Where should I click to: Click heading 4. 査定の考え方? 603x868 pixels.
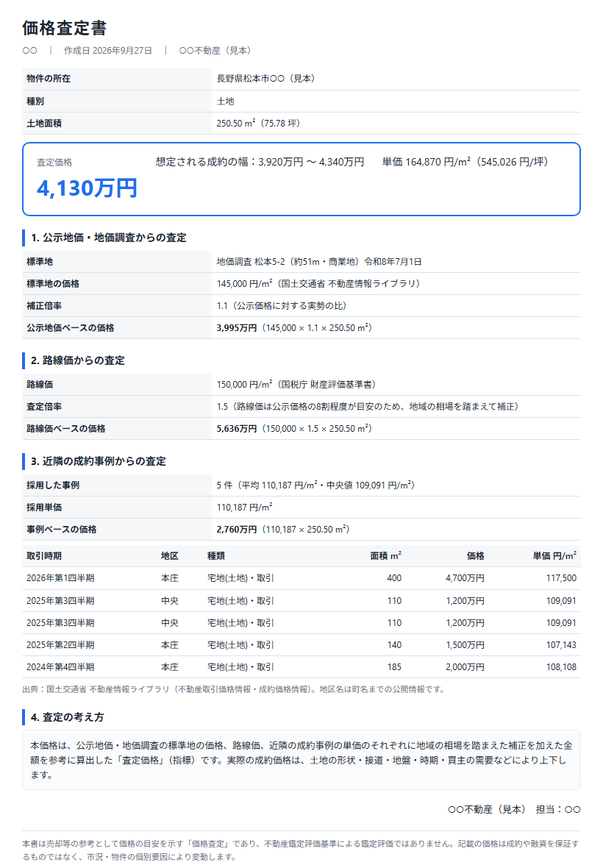point(68,717)
